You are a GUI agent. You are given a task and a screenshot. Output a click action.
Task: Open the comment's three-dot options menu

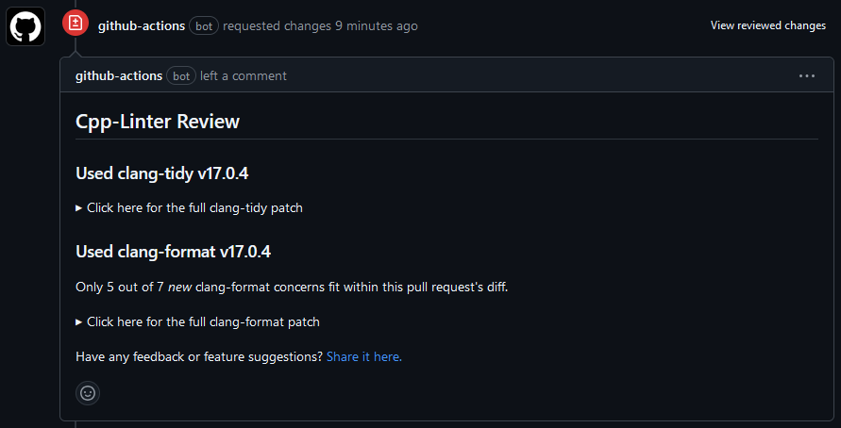806,75
